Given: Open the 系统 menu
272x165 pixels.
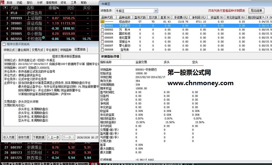Looking at the screenshot, I should [9, 3].
